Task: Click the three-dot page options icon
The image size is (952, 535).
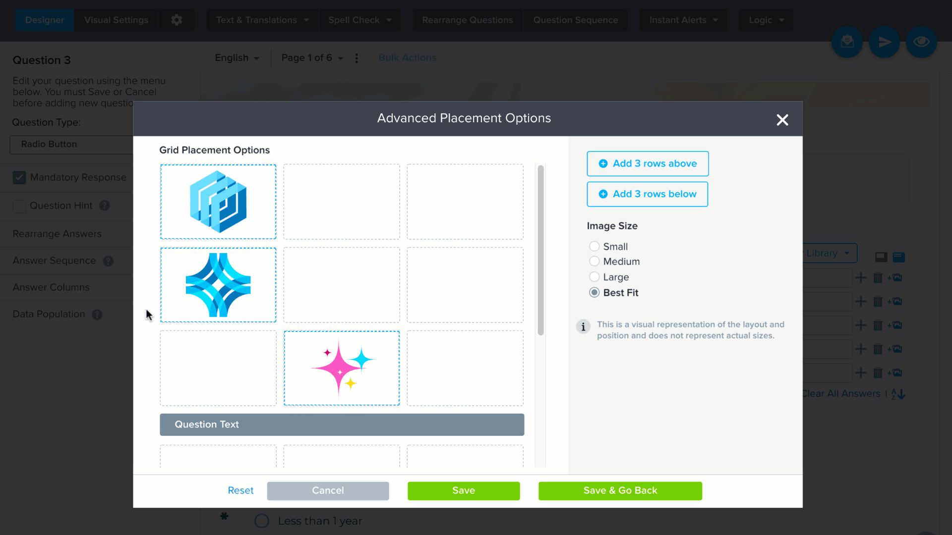Action: click(357, 58)
